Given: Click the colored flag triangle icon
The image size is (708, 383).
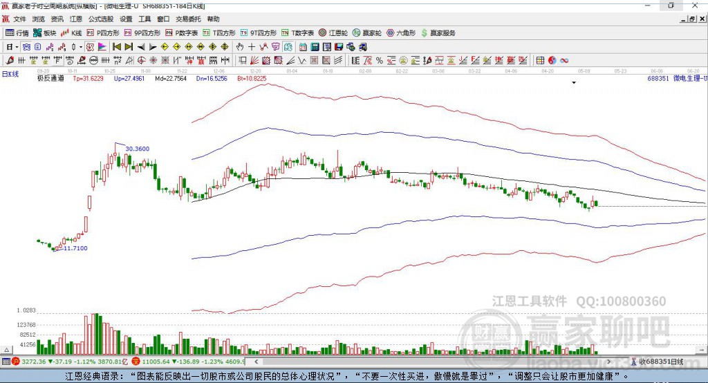Looking at the screenshot, I should tap(102, 47).
